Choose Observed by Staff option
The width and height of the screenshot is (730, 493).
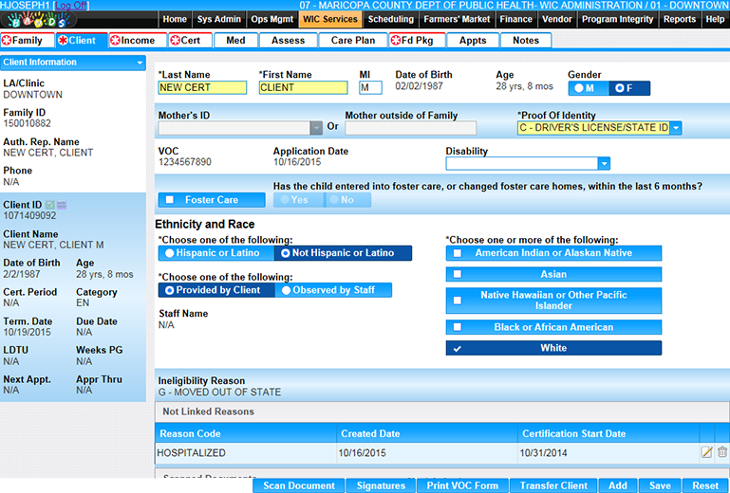286,290
